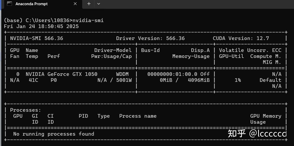Screen dimensions: 294x146
Task: Click the GPU Memory column header
Action: point(266,116)
